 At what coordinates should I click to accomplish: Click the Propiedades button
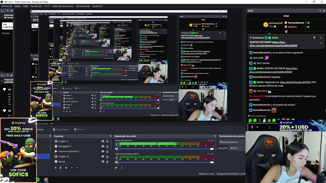[61, 129]
